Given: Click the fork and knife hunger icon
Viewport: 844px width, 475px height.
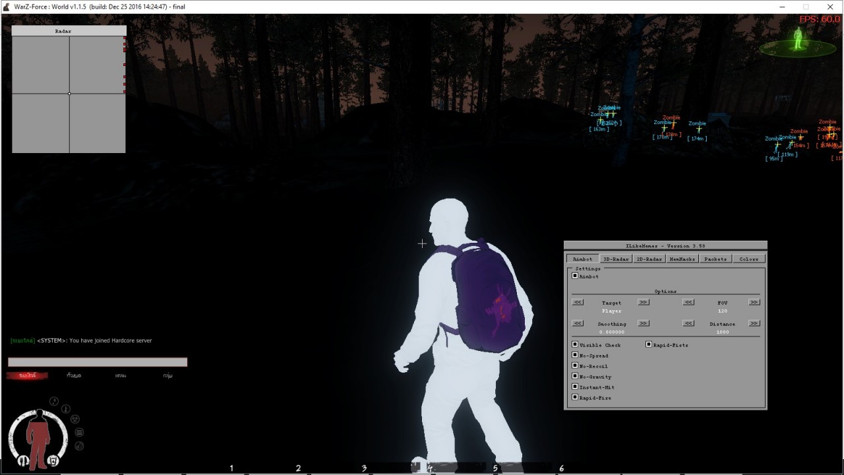Looking at the screenshot, I should click(x=24, y=460).
